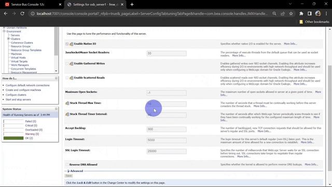Open the Start and stop servers link
This screenshot has height=187, width=332.
pyautogui.click(x=18, y=100)
